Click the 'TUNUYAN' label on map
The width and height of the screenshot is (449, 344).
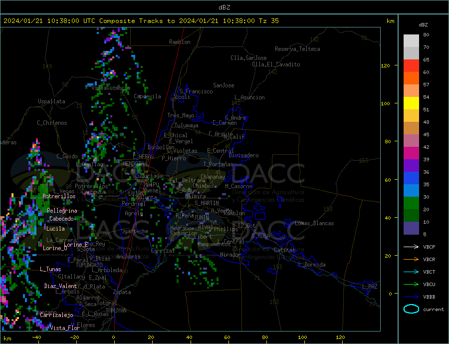coord(116,311)
